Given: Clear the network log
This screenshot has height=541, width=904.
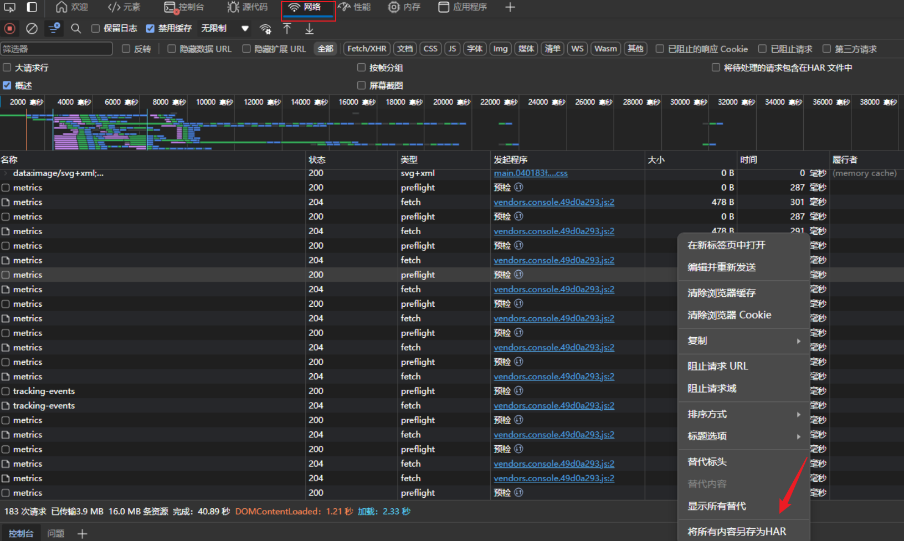Looking at the screenshot, I should [32, 28].
